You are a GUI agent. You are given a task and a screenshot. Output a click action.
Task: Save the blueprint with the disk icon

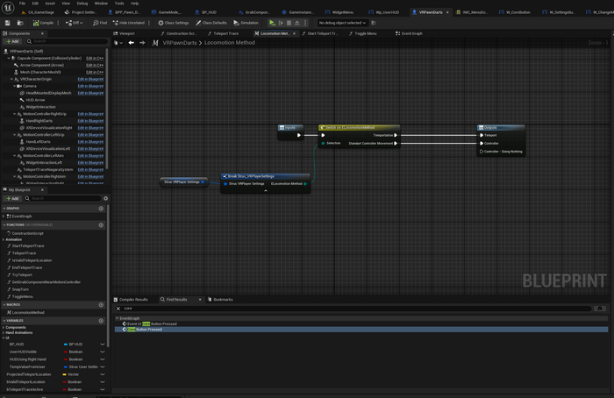click(7, 23)
